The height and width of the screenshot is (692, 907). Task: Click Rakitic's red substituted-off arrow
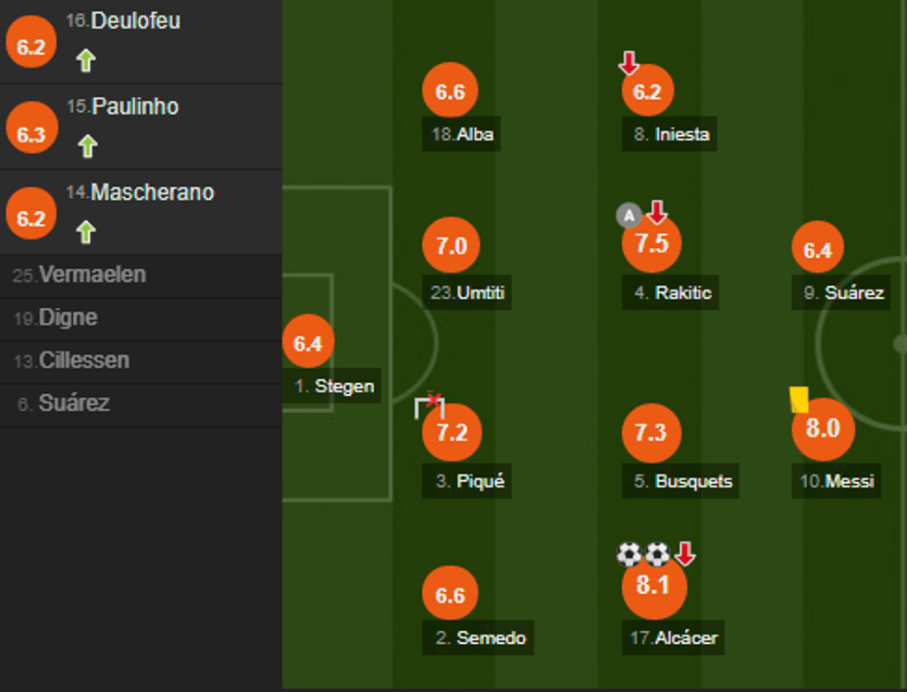(x=657, y=213)
